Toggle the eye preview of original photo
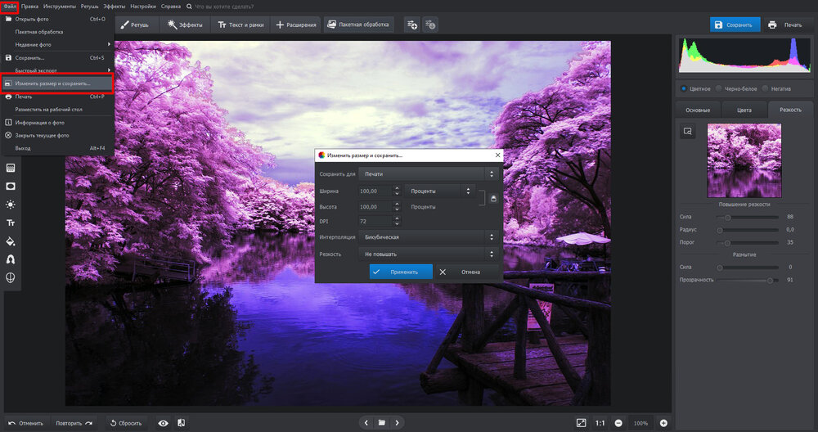The width and height of the screenshot is (818, 432). [163, 423]
